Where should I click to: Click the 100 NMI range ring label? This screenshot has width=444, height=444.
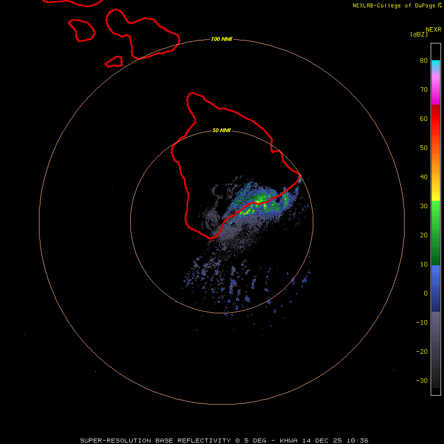(x=222, y=39)
